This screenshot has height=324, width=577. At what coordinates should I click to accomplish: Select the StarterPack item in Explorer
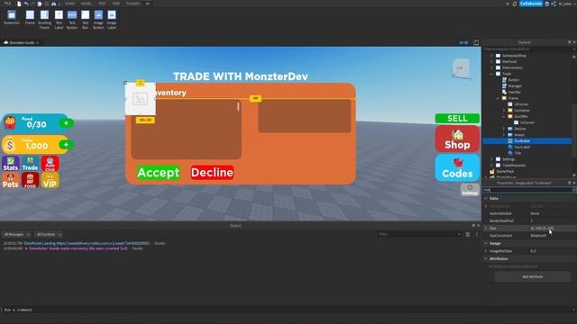point(505,171)
